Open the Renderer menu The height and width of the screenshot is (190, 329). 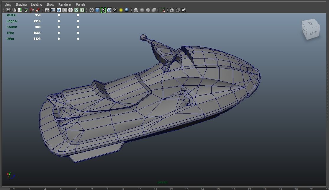pyautogui.click(x=65, y=4)
